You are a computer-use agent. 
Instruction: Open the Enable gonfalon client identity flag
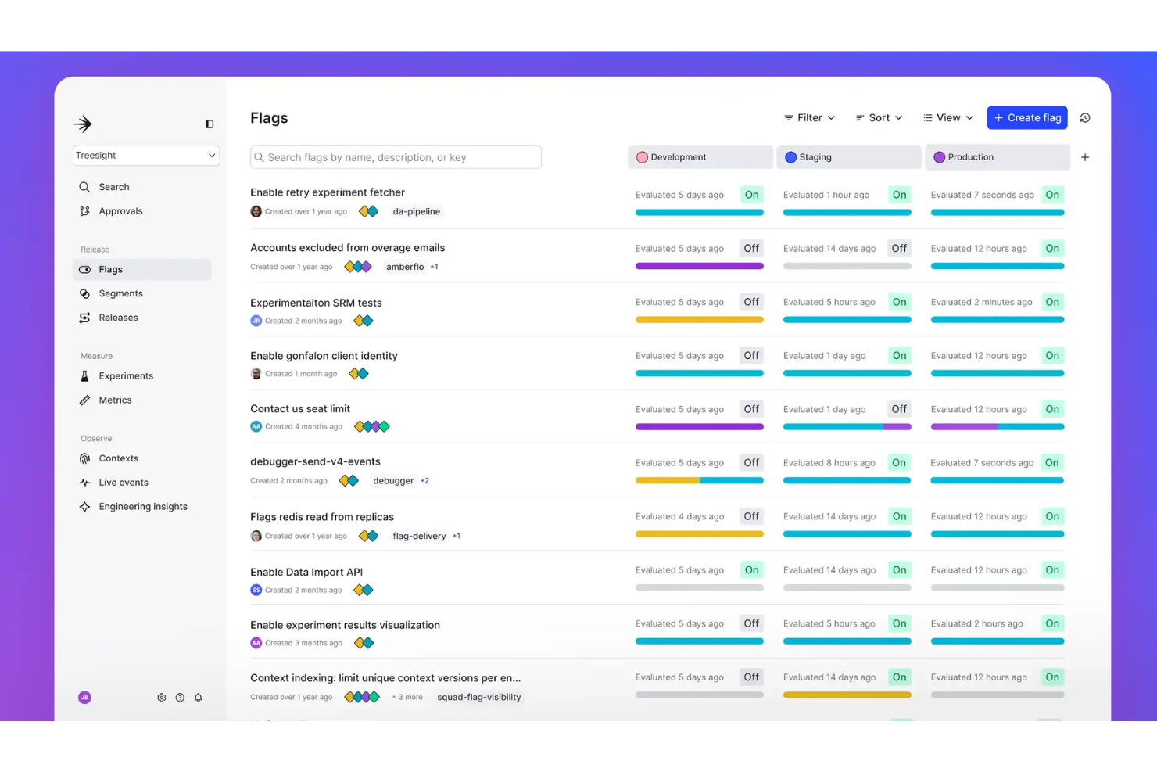coord(324,356)
